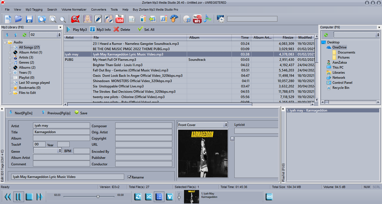
Task: Click the Filesize column header
Action: click(x=285, y=37)
